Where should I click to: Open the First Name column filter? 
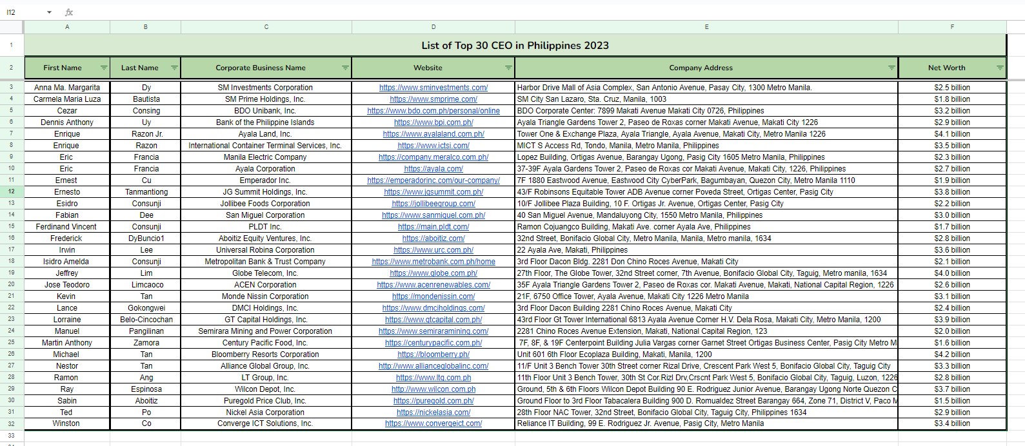click(104, 68)
